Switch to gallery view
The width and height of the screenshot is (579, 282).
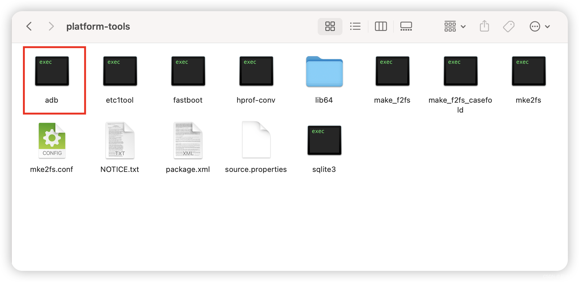(406, 26)
